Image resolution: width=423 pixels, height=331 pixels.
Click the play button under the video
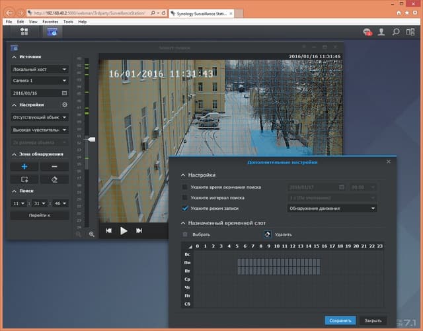point(124,230)
